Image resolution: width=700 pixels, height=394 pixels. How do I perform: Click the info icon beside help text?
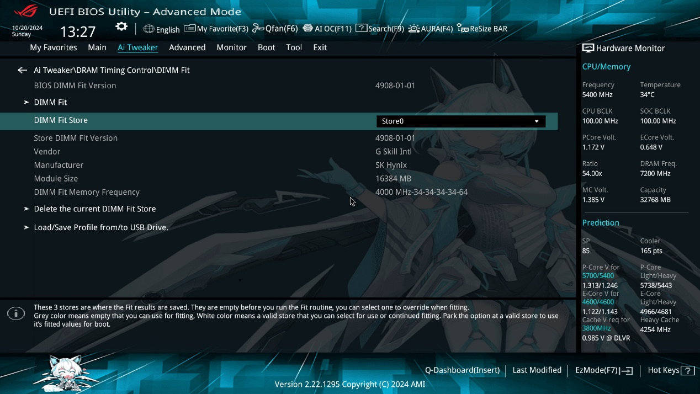16,313
